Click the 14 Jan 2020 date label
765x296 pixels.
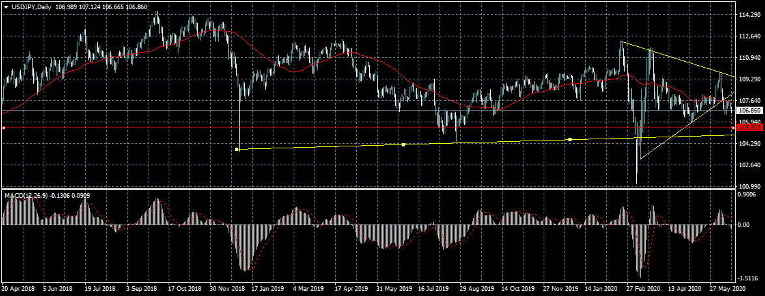pos(600,289)
